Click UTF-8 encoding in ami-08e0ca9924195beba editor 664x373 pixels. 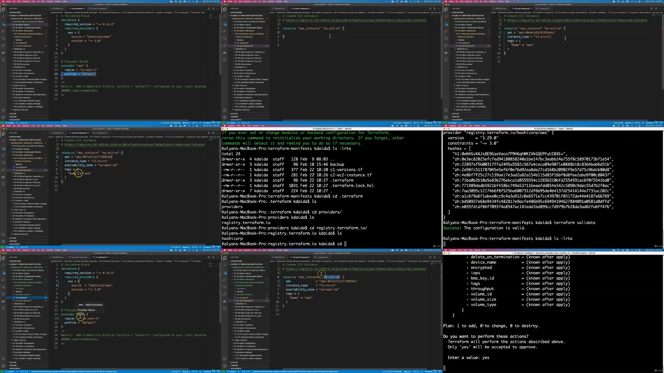(637, 123)
